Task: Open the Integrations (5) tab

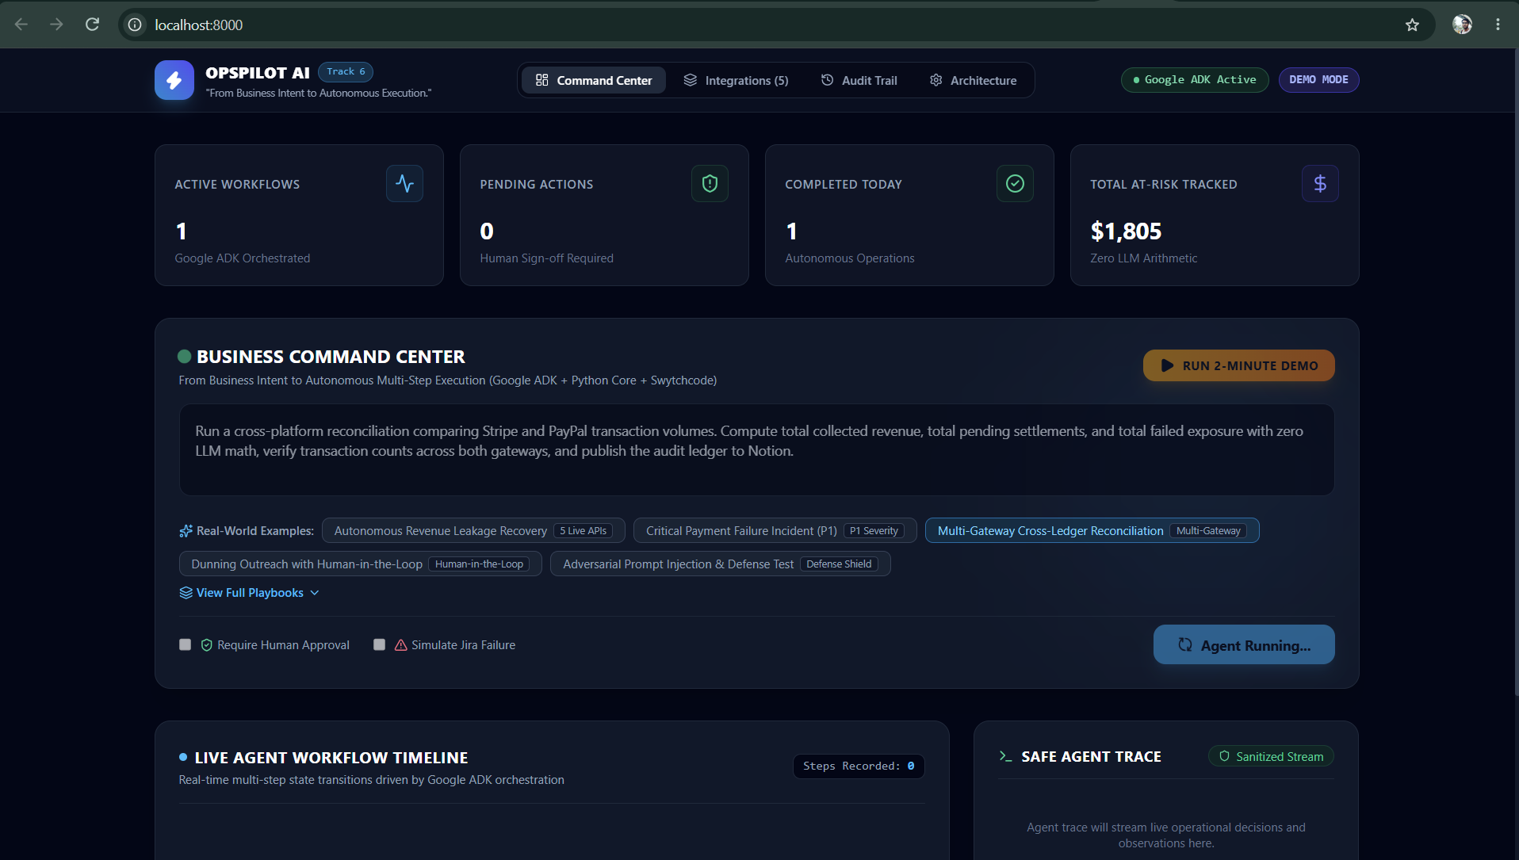Action: (736, 80)
